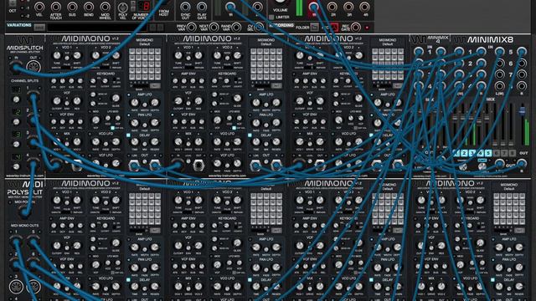Click MIDISPLITCH channel 2 selector knob
Screen dimensions: 536x301
pyautogui.click(x=16, y=122)
